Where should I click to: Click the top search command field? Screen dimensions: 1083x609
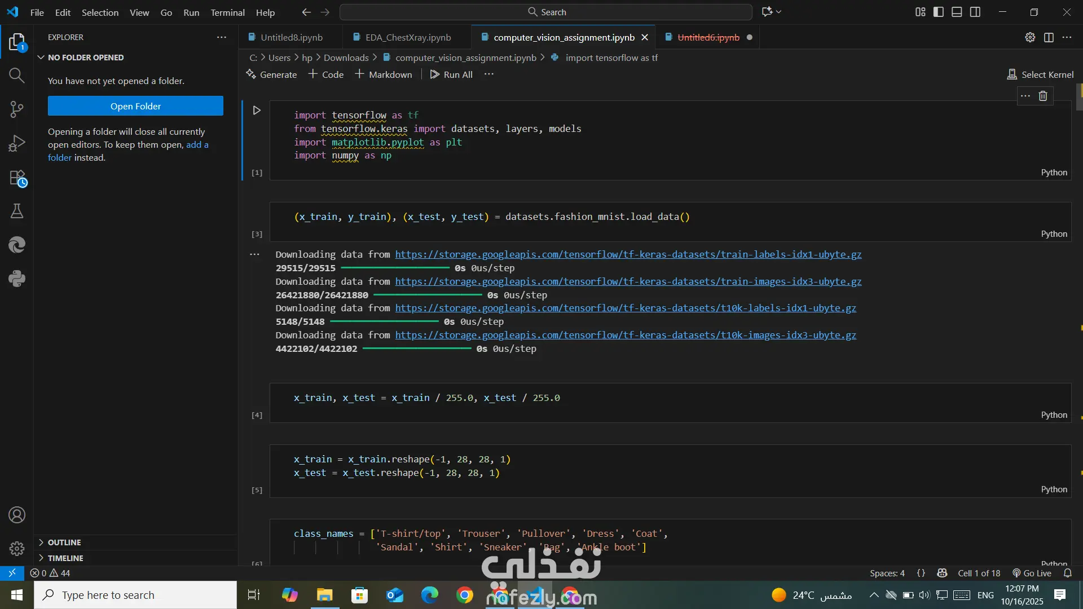tap(545, 12)
